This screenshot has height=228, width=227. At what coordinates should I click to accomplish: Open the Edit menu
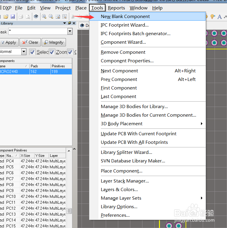[x=31, y=8]
